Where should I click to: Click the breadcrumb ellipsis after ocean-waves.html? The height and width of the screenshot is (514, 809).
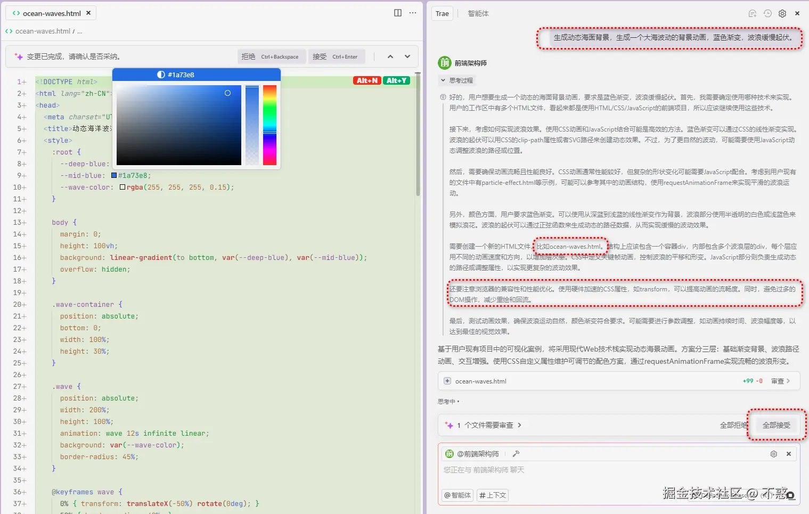[x=80, y=31]
